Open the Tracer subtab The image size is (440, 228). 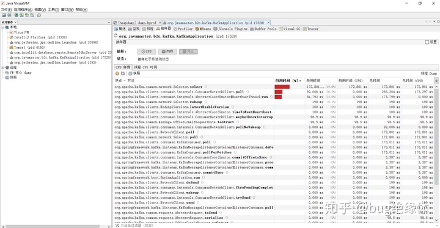(x=310, y=29)
